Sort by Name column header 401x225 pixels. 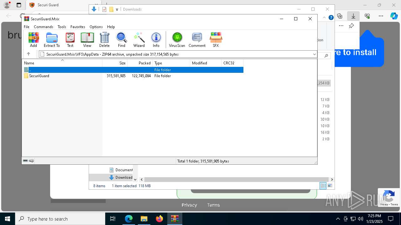[x=62, y=63]
